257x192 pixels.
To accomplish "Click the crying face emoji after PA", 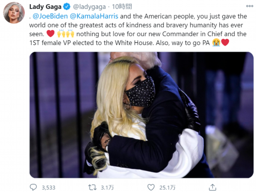I will click(x=216, y=43).
